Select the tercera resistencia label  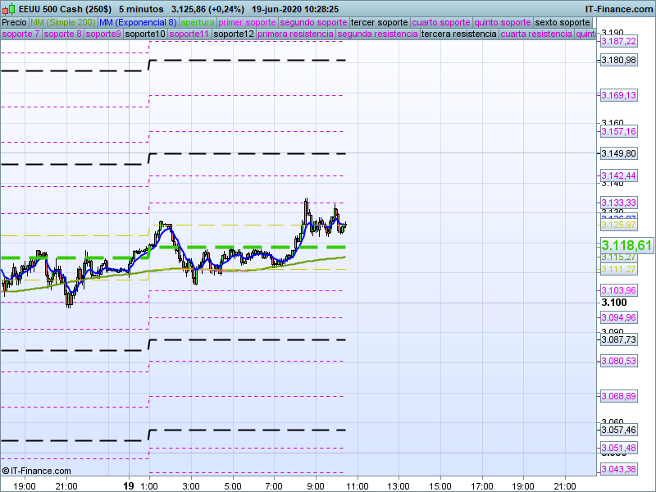pos(458,34)
